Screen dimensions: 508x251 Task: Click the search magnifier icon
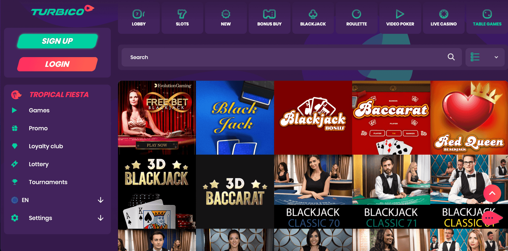point(451,57)
